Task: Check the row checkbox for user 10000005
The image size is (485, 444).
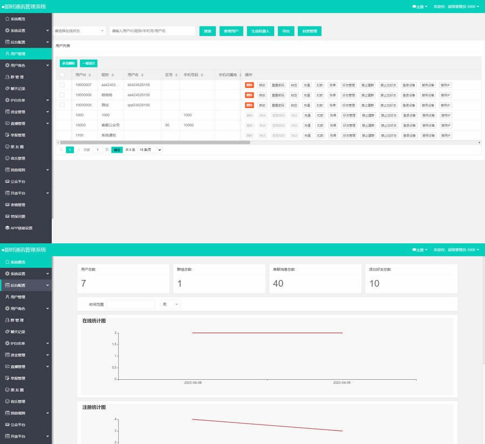Action: coord(62,105)
